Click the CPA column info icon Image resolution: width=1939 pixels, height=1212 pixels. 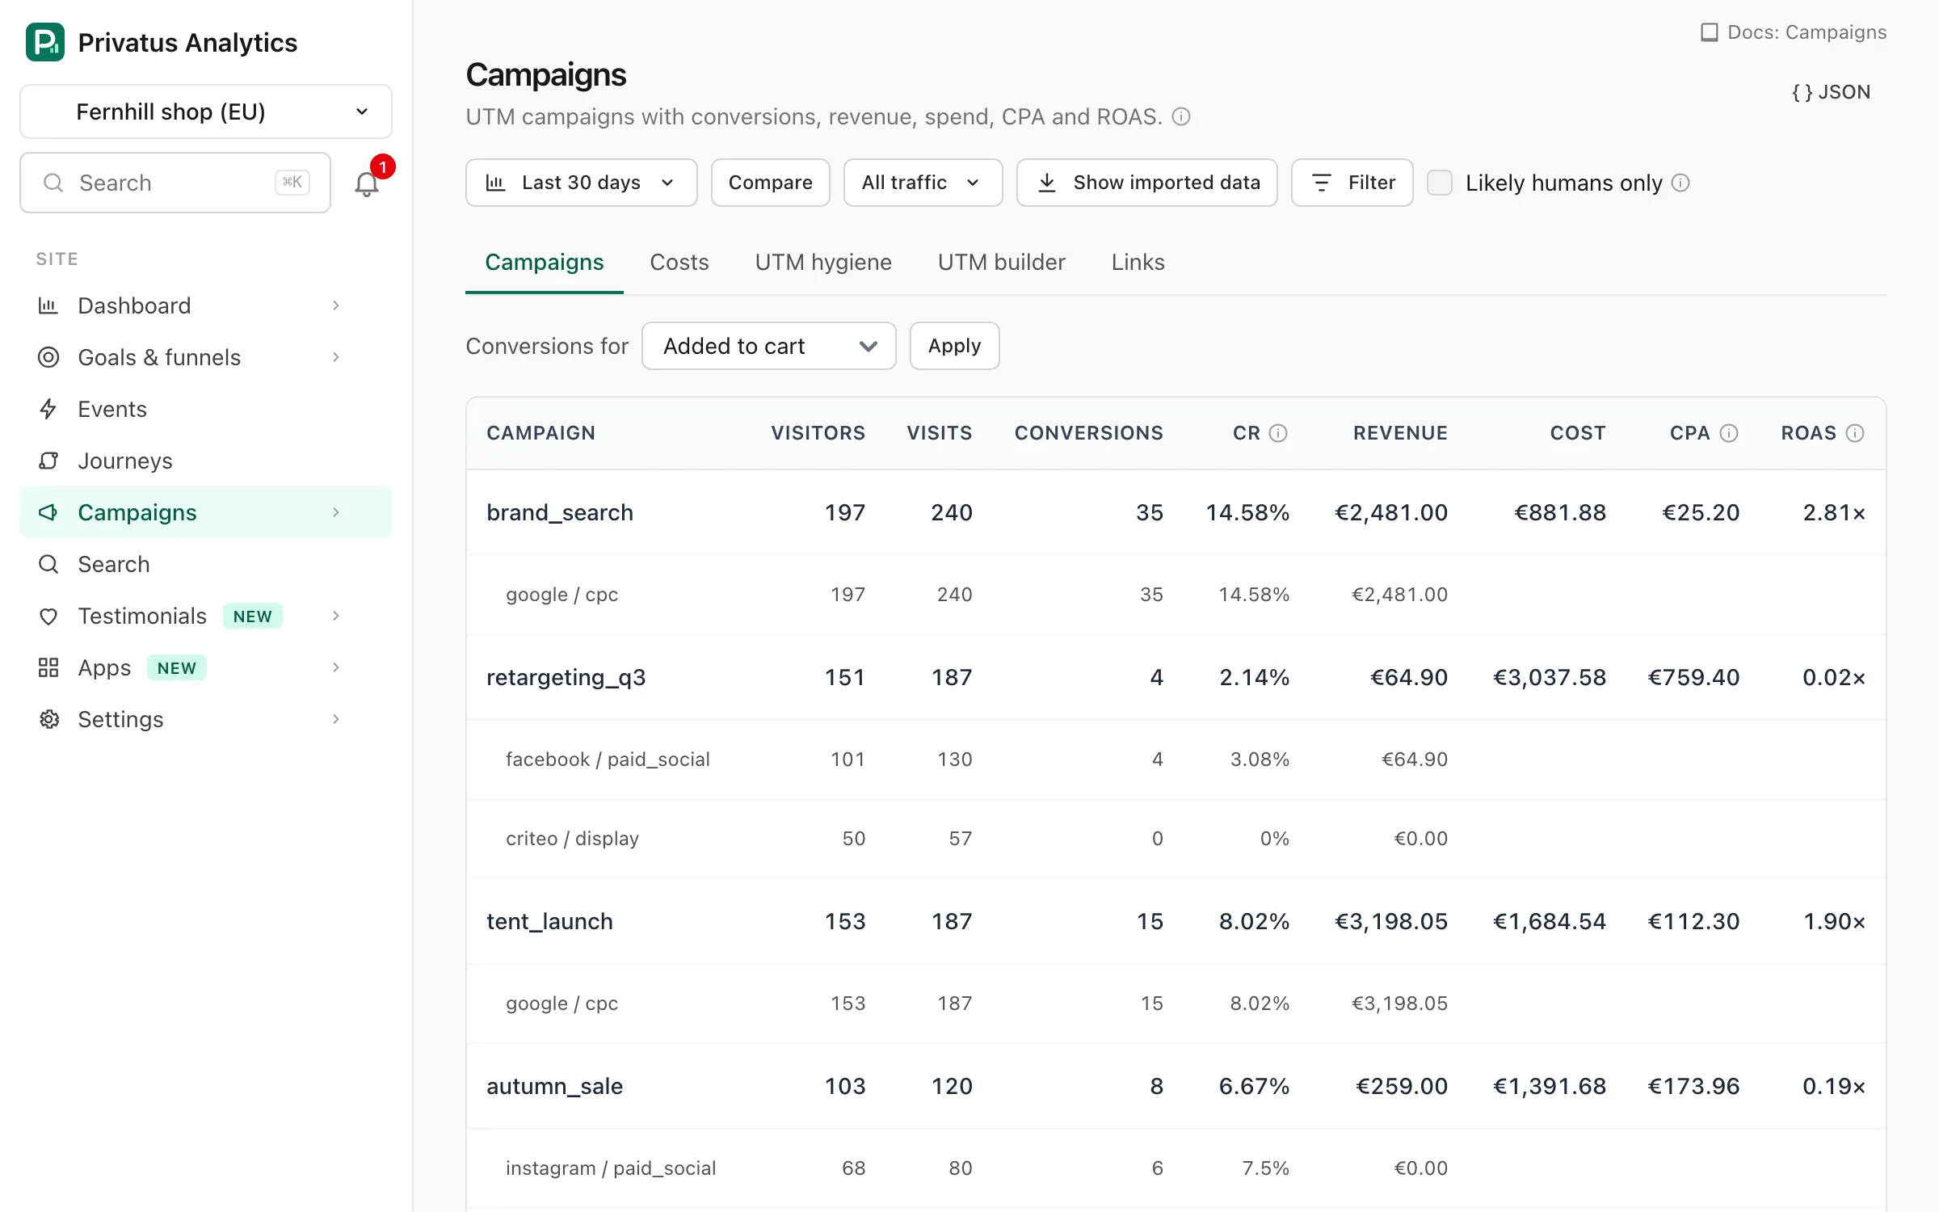[x=1729, y=433]
